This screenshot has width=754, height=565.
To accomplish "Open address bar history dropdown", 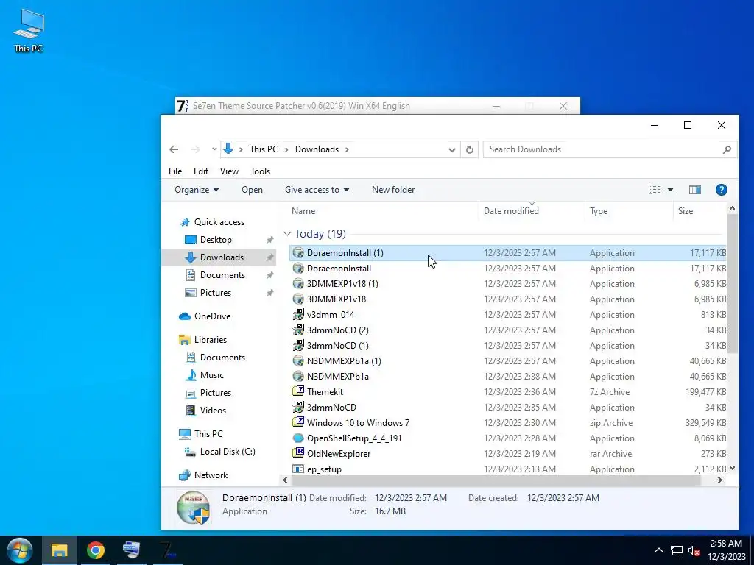I will coord(452,149).
